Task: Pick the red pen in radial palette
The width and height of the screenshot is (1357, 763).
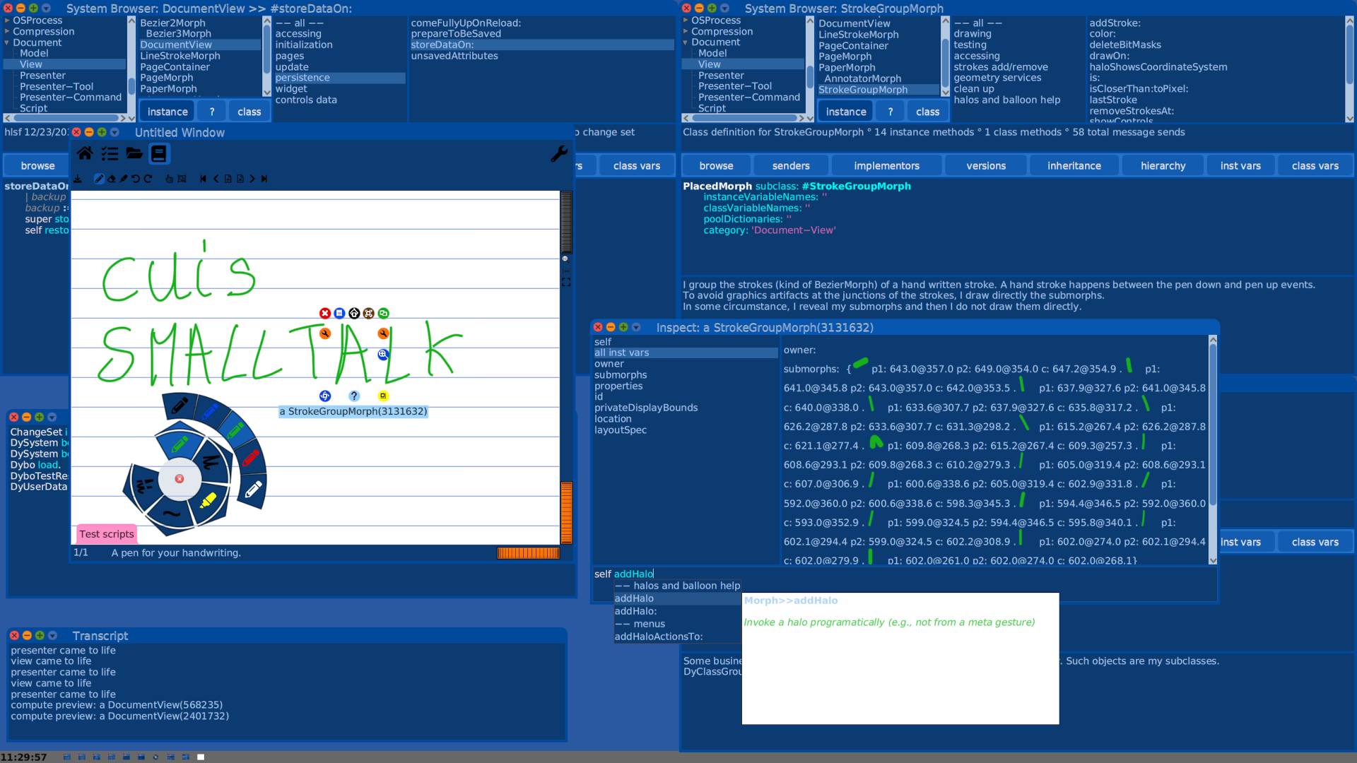Action: pos(251,459)
